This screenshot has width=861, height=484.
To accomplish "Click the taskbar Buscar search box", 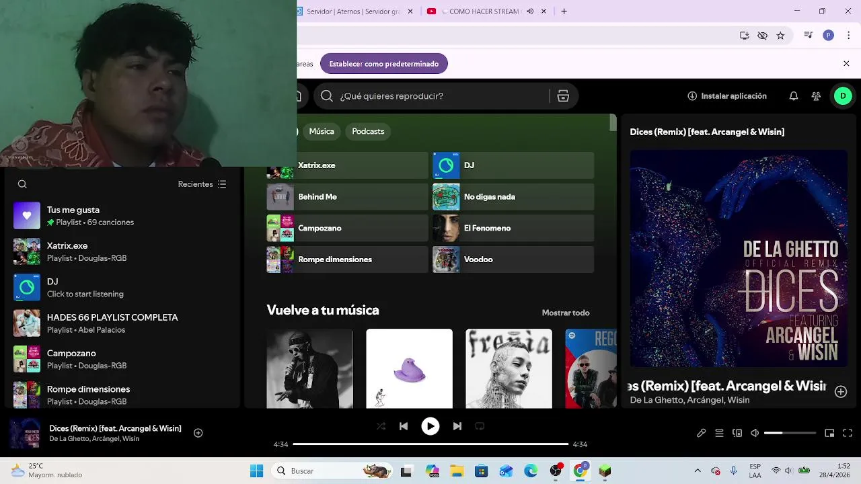I will point(332,471).
